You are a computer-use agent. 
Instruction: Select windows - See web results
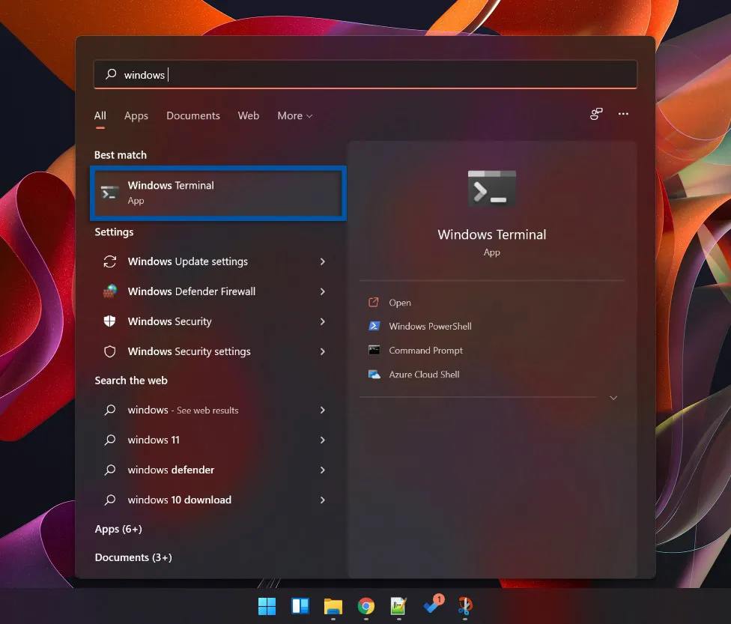click(x=183, y=410)
